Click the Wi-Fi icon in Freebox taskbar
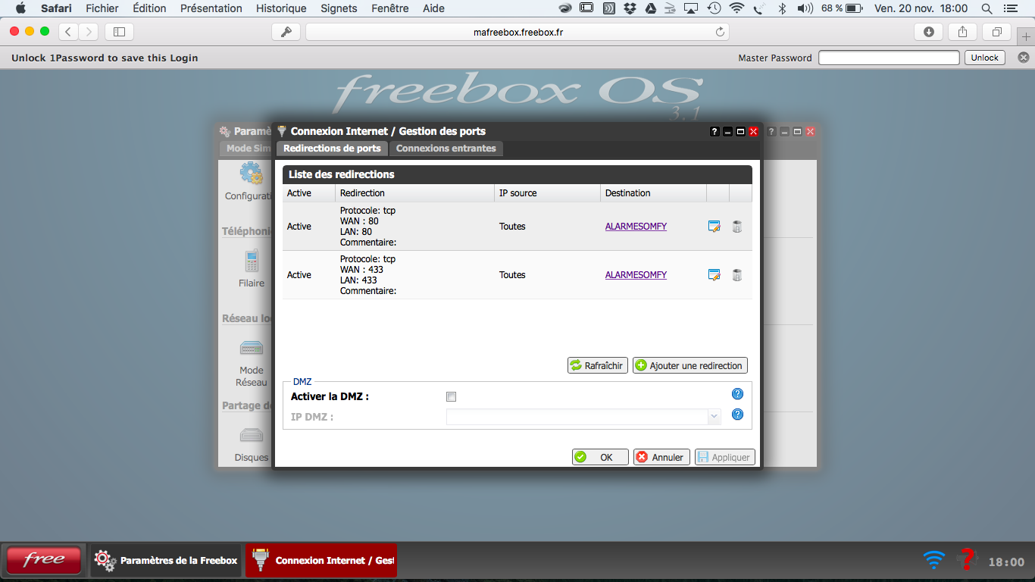 933,561
